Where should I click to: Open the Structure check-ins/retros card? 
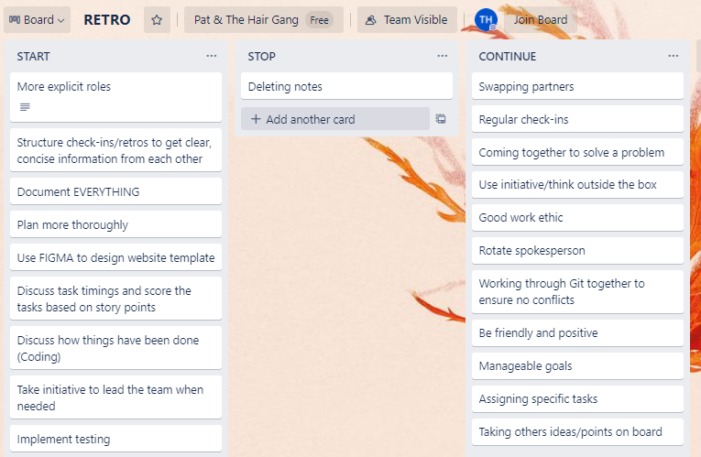click(115, 150)
